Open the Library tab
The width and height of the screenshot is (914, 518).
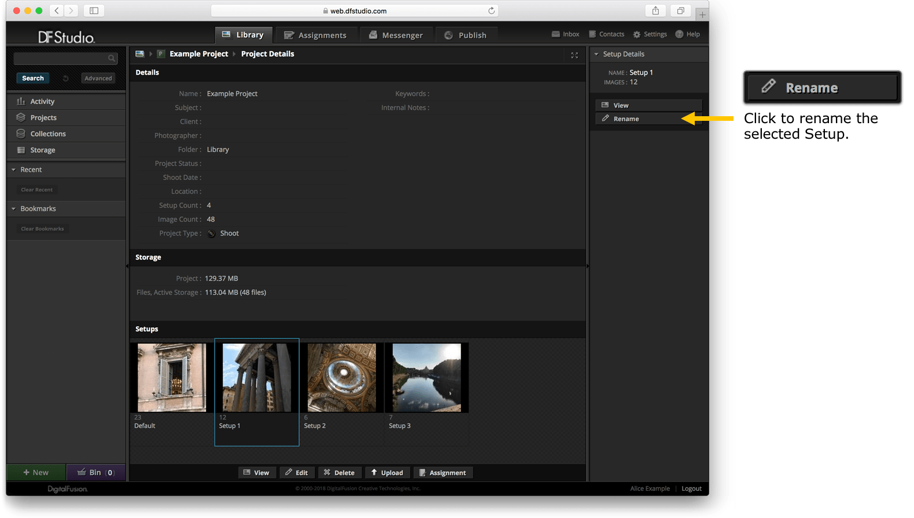(242, 35)
